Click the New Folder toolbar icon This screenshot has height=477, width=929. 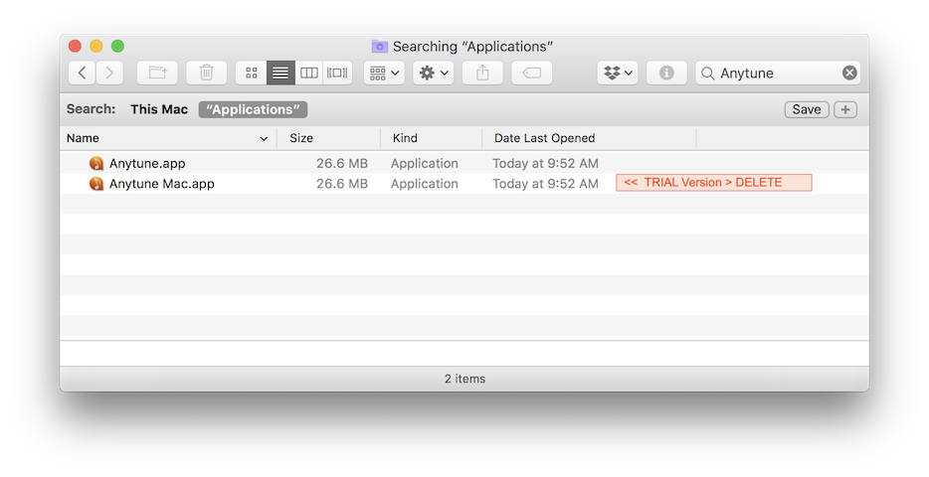click(x=157, y=73)
